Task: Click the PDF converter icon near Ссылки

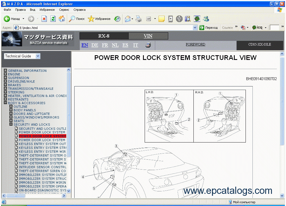Action: point(243,28)
